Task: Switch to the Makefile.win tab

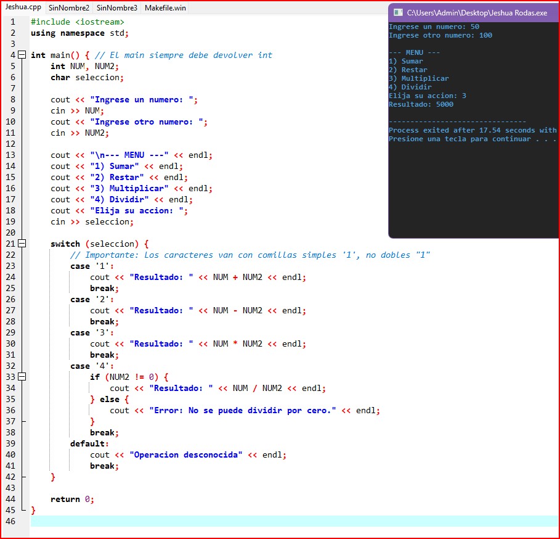Action: click(x=165, y=8)
